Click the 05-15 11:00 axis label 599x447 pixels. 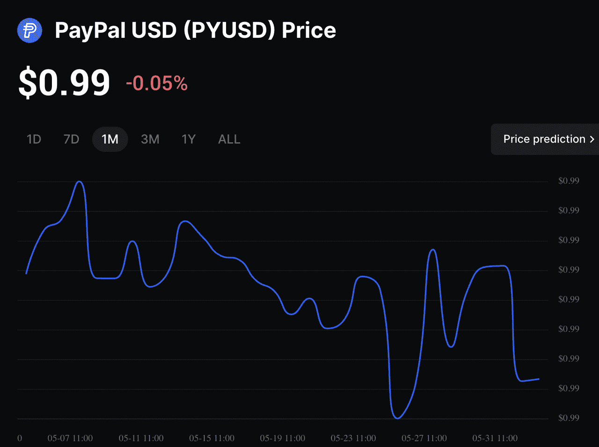(212, 438)
